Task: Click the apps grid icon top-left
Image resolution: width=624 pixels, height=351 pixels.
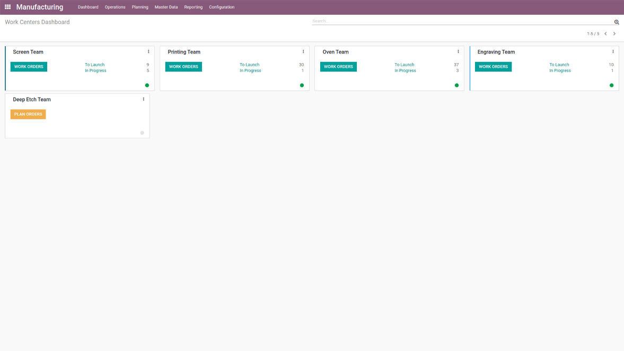Action: click(x=8, y=7)
